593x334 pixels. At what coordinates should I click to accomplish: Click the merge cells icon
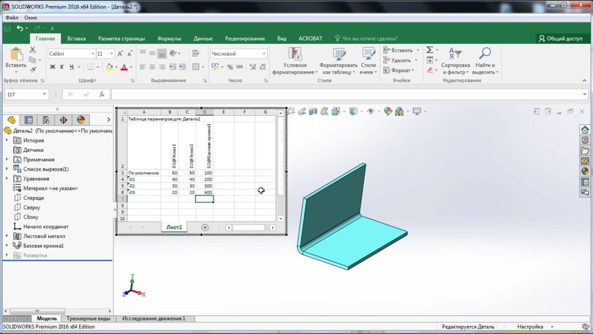[196, 67]
